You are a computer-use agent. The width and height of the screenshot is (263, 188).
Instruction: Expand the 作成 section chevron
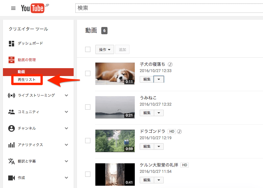pos(66,178)
